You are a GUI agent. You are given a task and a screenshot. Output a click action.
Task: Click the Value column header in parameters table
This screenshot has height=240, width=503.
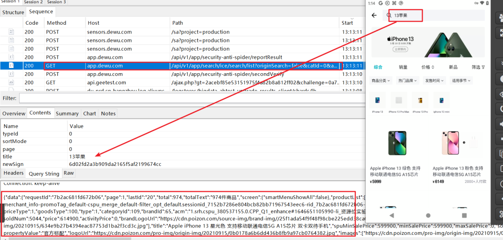point(215,126)
